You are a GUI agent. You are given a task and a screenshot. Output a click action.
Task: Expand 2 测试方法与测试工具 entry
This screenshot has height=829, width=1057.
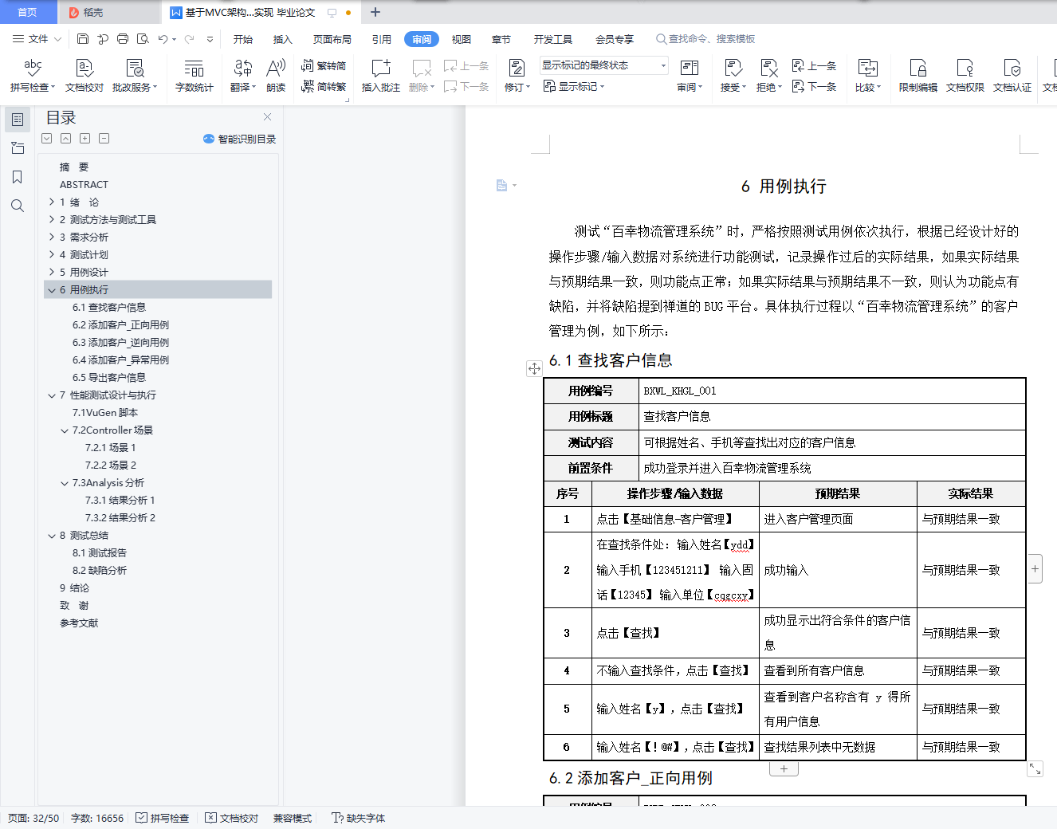click(52, 220)
